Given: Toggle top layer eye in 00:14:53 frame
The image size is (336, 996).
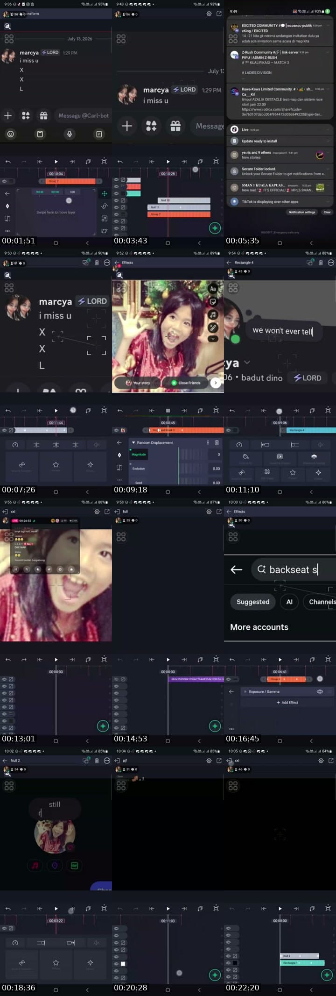Looking at the screenshot, I should coord(116,679).
